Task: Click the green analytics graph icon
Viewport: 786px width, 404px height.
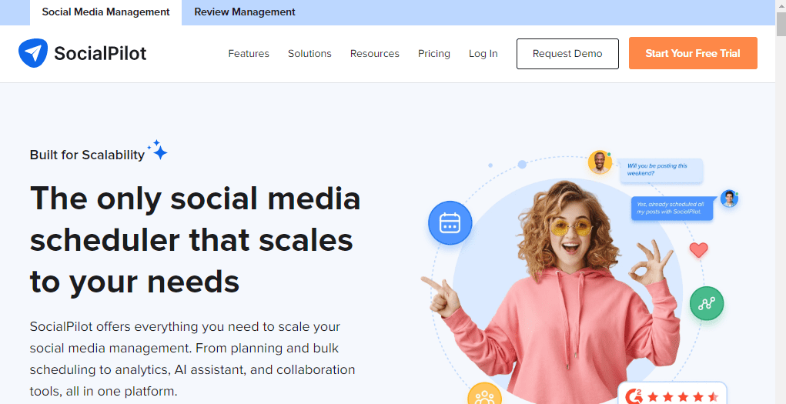Action: tap(706, 302)
